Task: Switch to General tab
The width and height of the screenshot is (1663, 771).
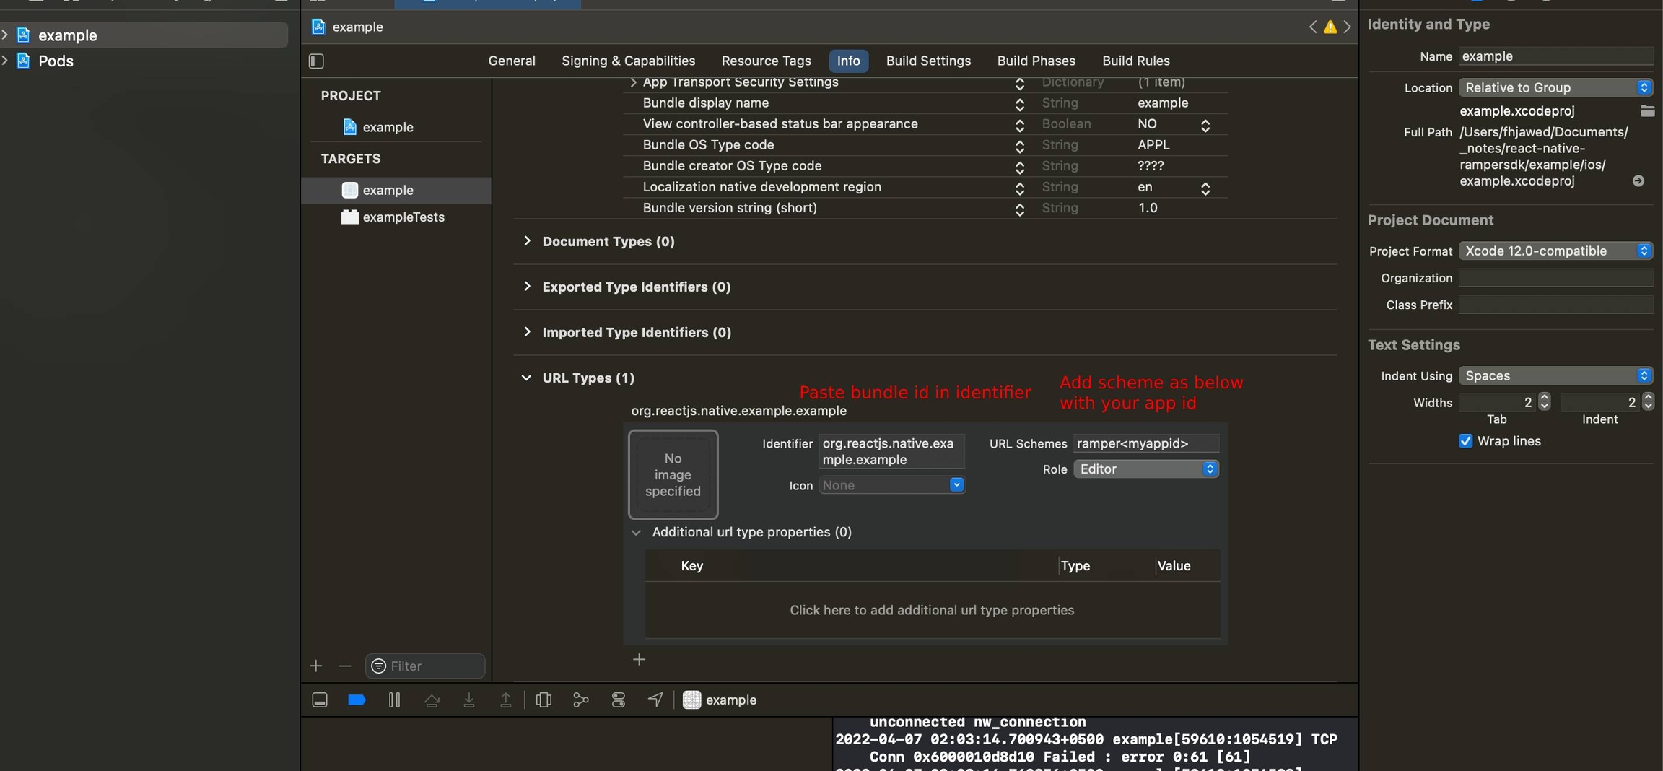Action: click(x=512, y=61)
